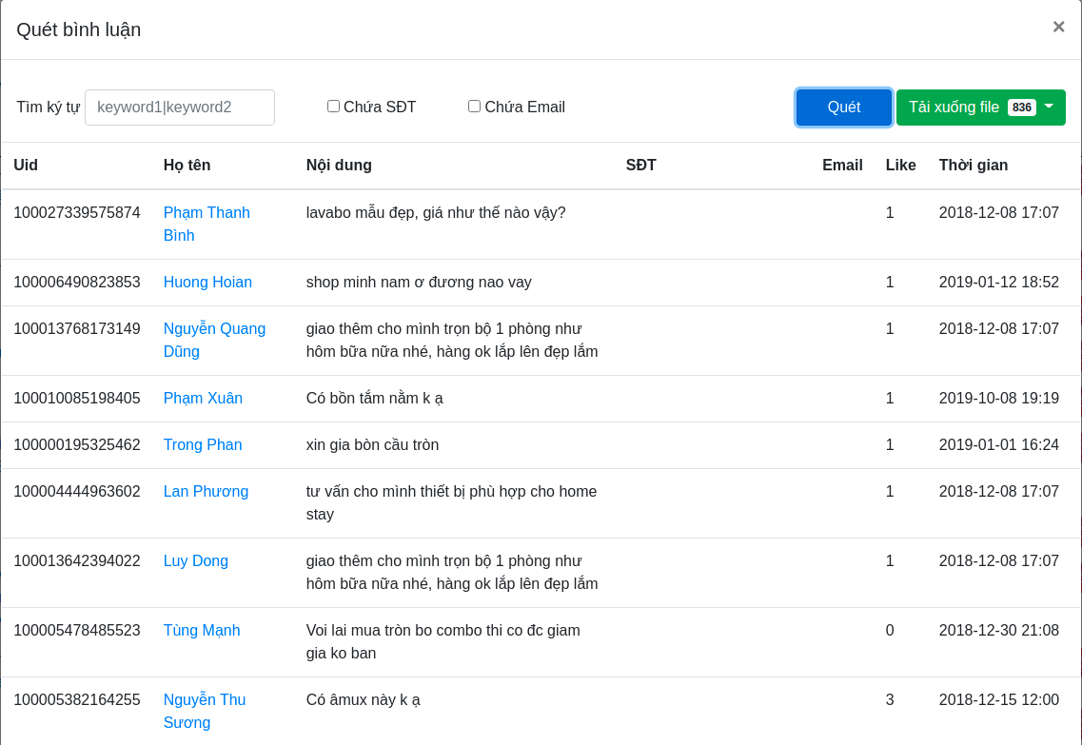Select timestamp 2019-10-08 19:19
Image resolution: width=1082 pixels, height=745 pixels.
pos(998,398)
